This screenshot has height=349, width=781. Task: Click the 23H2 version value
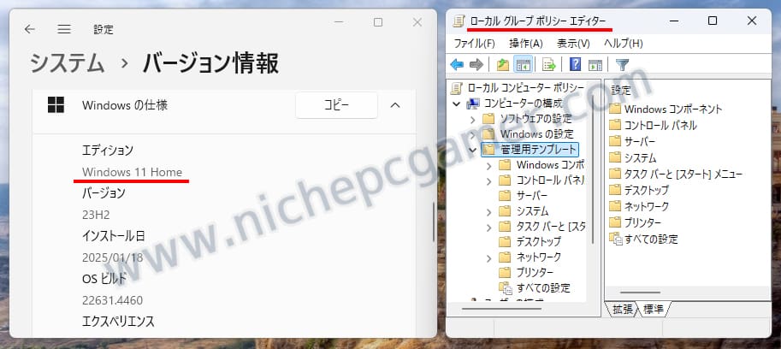point(96,215)
